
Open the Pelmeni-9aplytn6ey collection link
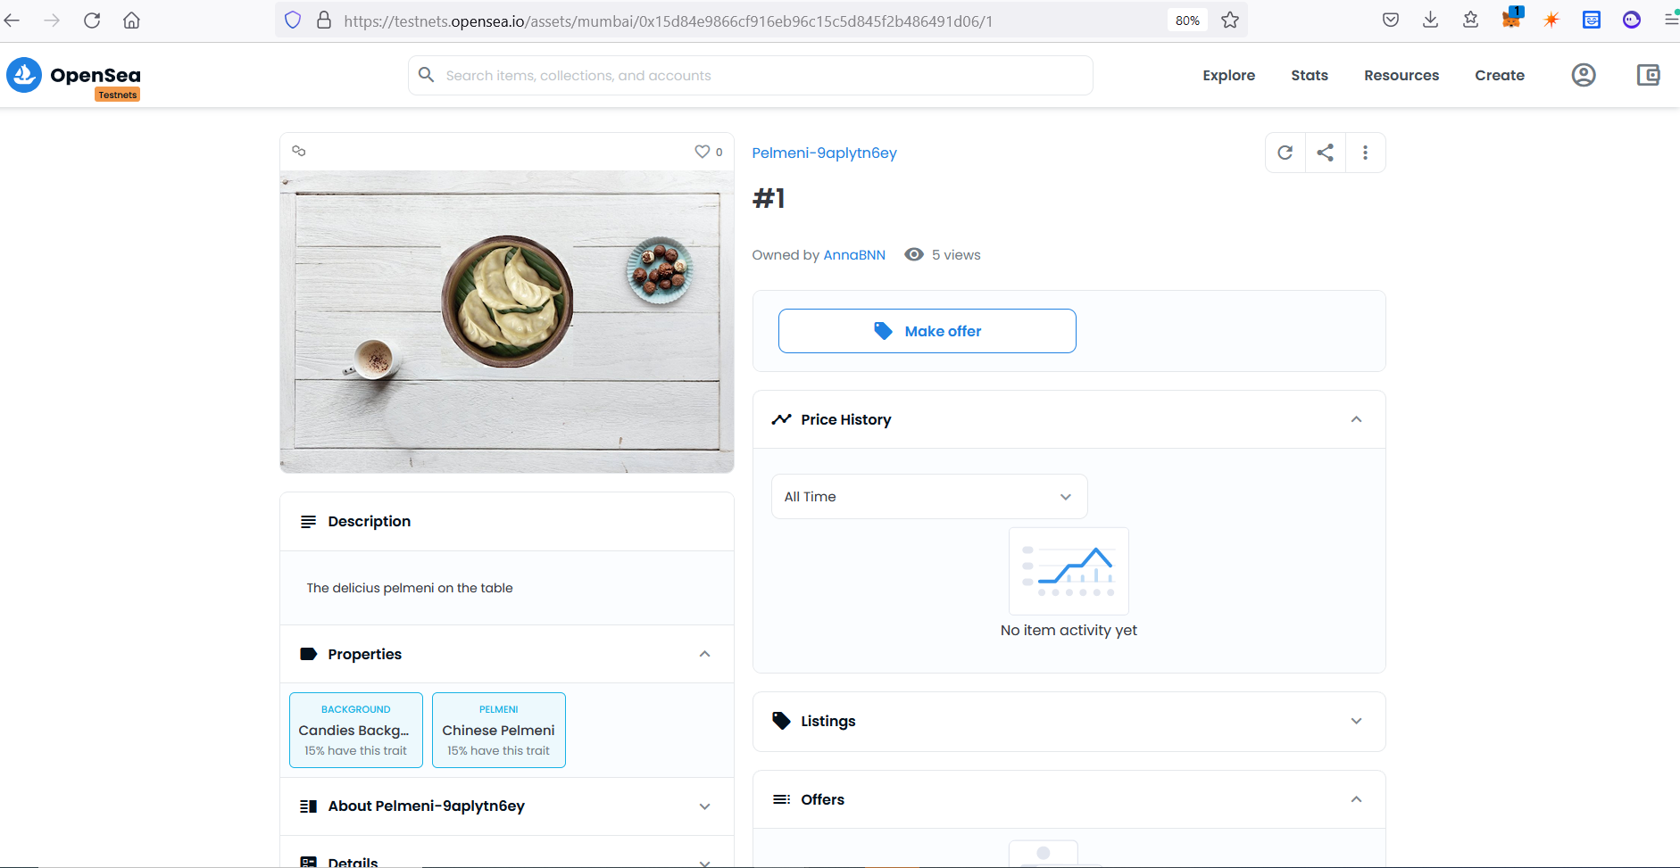[824, 153]
